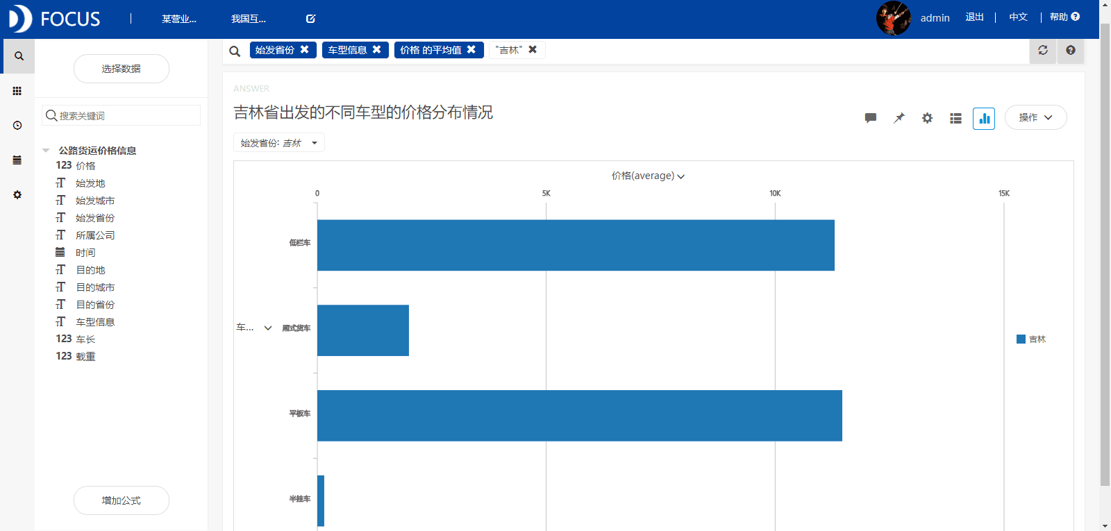Open 价格(average) axis dropdown
The width and height of the screenshot is (1111, 531).
[x=648, y=176]
